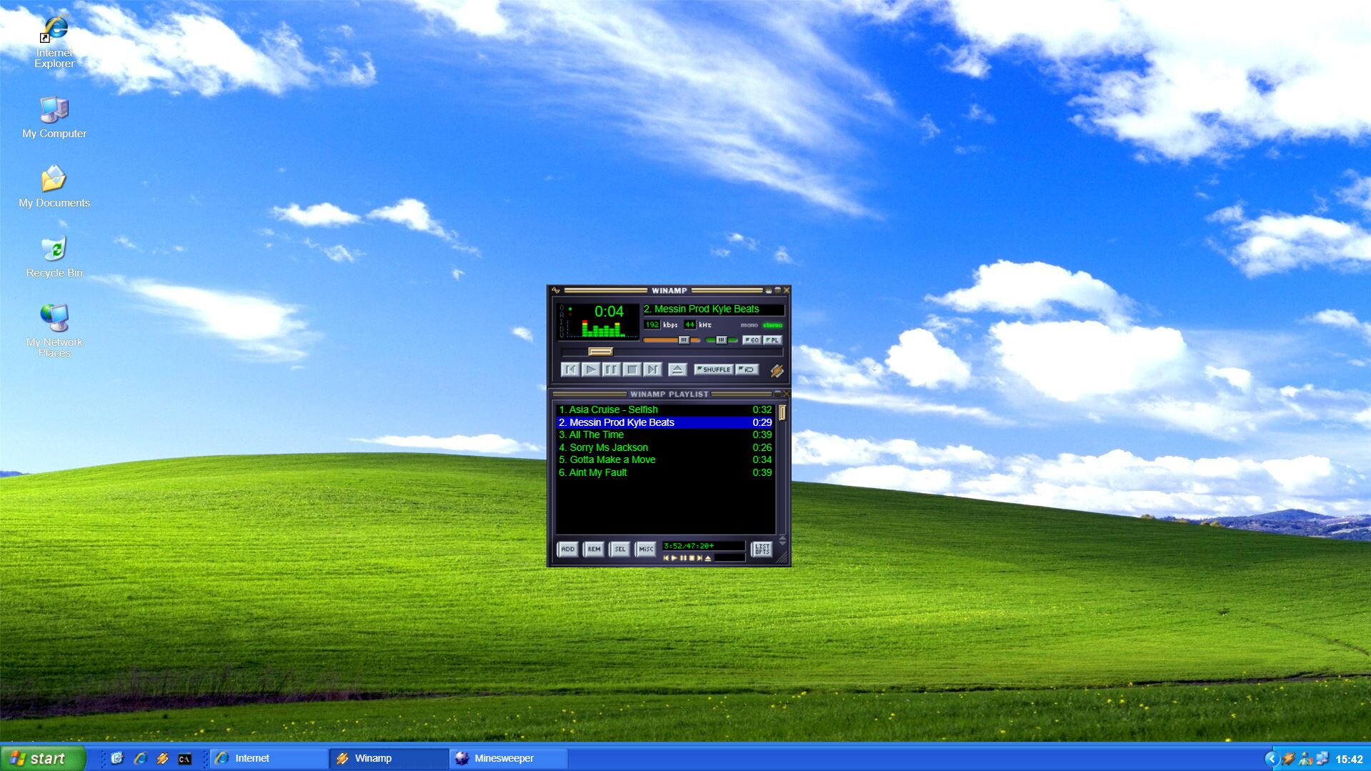This screenshot has height=771, width=1371.
Task: Open the SEL selection menu in playlist
Action: click(619, 549)
